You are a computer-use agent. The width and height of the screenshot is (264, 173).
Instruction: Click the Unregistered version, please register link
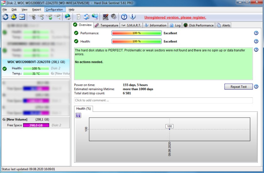click(175, 18)
